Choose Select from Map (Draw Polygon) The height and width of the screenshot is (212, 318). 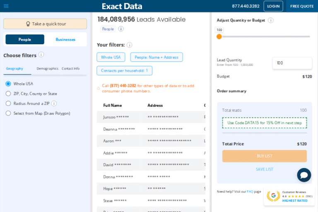pyautogui.click(x=8, y=113)
